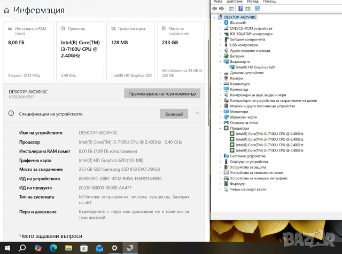This screenshot has width=342, height=254.
Task: Open the Действие menu
Action: (235, 2)
